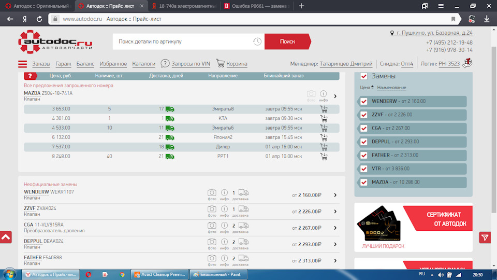
Task: Click the scroll-to-top red arrow
Action: pyautogui.click(x=6, y=237)
